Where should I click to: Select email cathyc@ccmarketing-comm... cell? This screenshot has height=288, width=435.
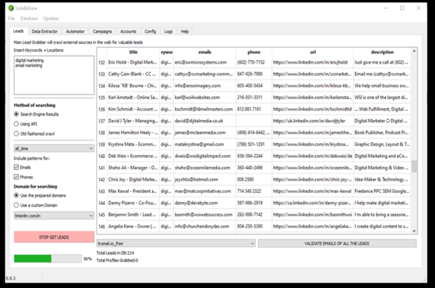[205, 74]
